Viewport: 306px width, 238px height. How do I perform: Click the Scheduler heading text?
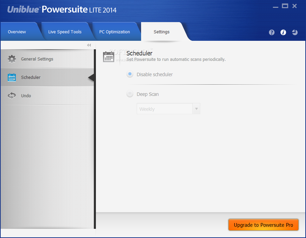tap(139, 53)
